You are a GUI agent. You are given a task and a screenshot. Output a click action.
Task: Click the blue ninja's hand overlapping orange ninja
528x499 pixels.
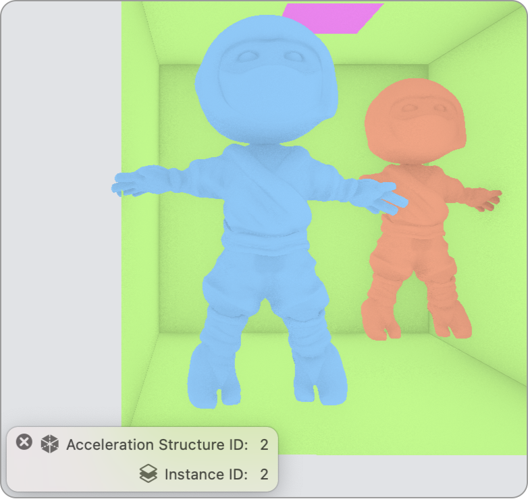pos(387,198)
